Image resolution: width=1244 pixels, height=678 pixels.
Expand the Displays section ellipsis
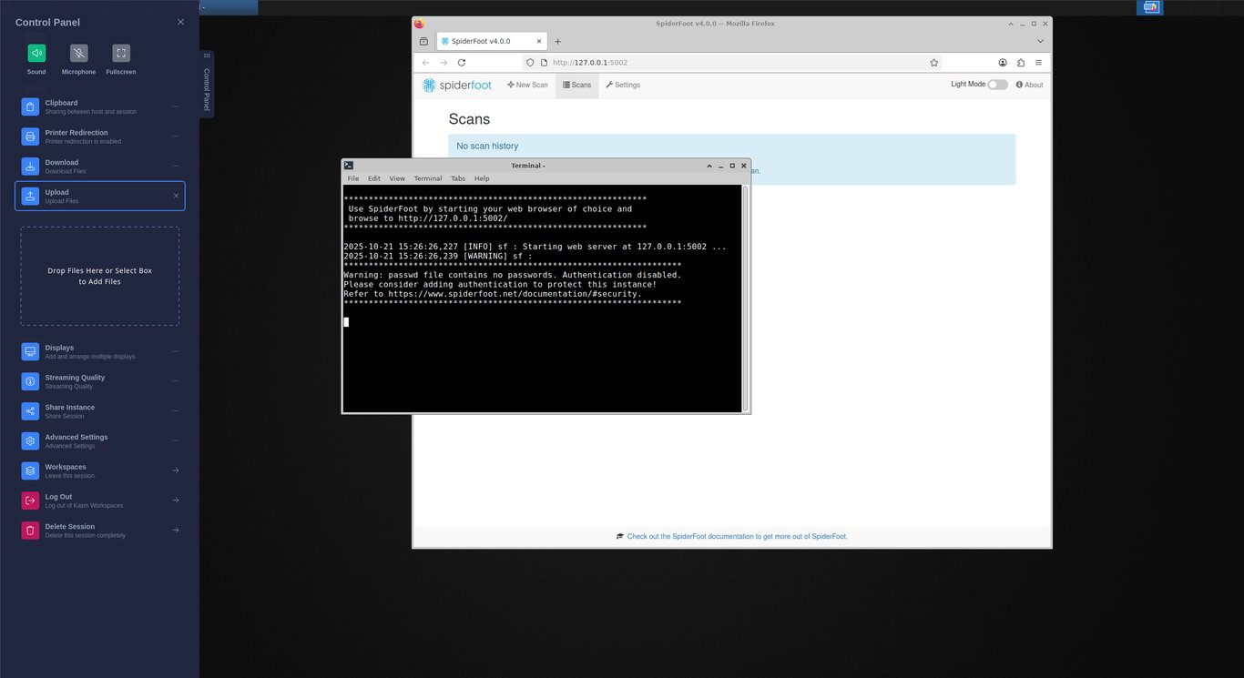click(176, 351)
